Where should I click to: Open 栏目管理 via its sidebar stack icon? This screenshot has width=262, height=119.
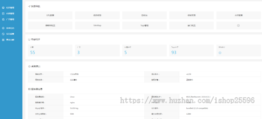(x=3, y=8)
